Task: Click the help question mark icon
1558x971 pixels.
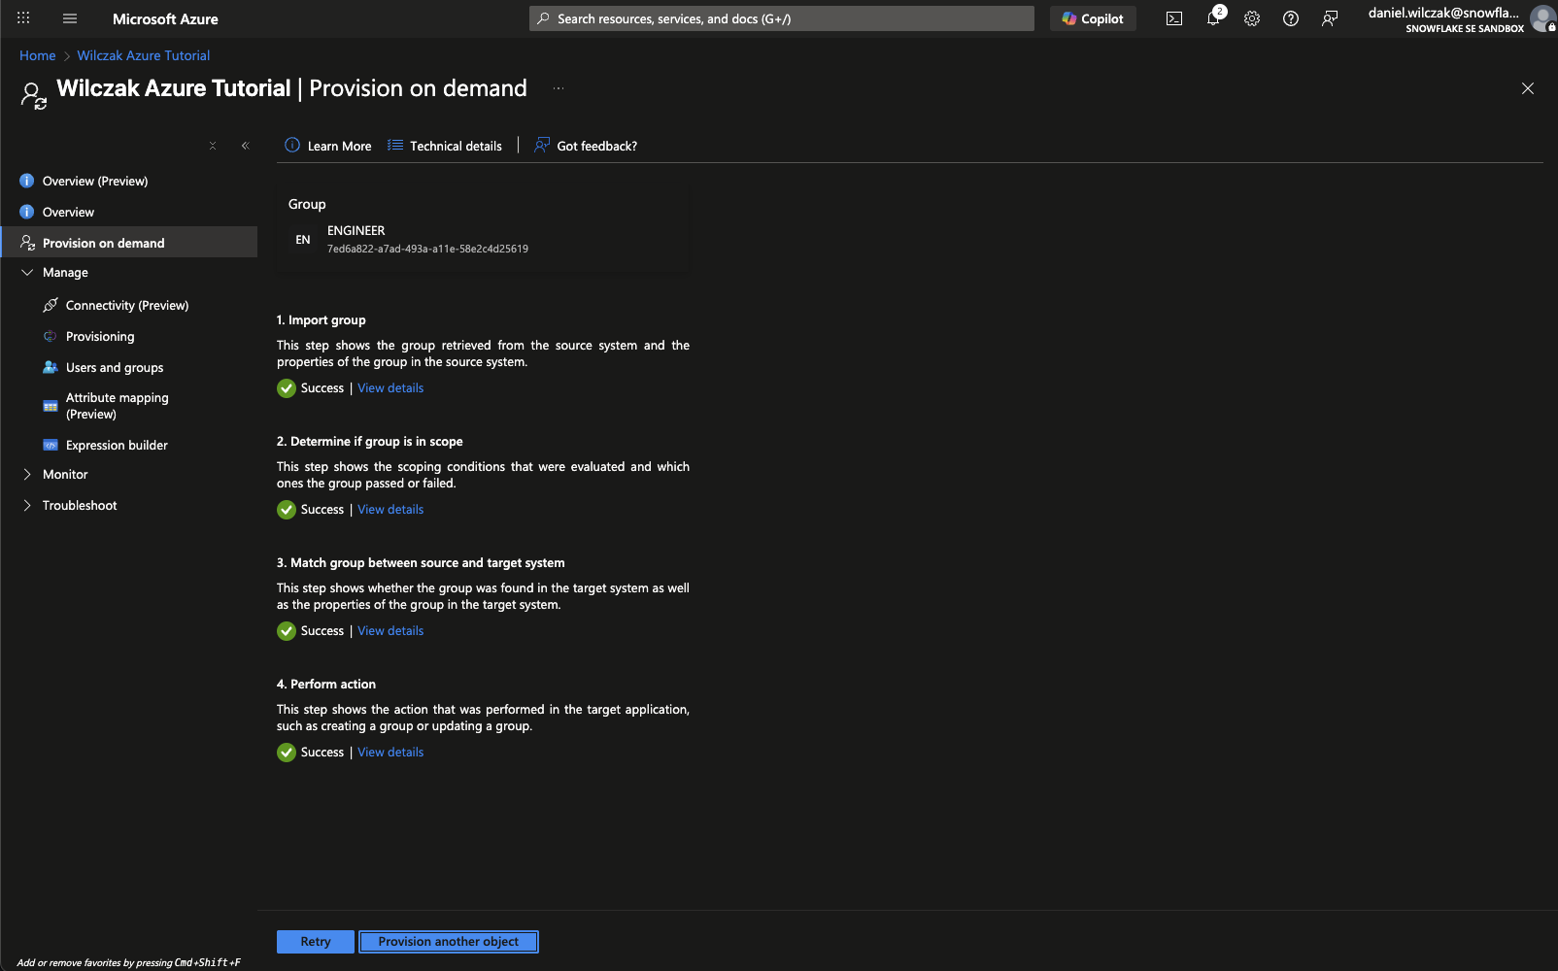Action: tap(1291, 18)
